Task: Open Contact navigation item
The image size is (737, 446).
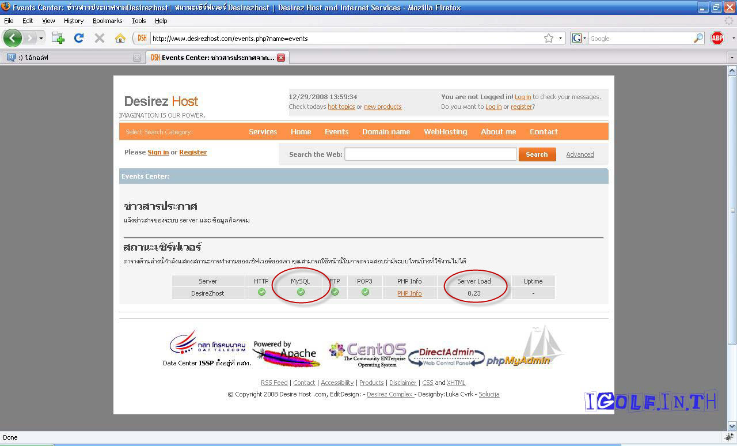Action: click(544, 131)
